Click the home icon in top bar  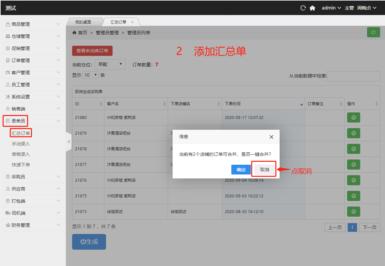coord(312,8)
